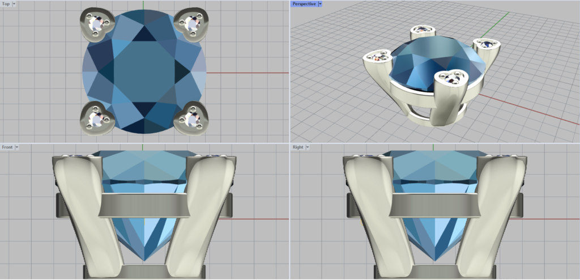The height and width of the screenshot is (280, 580).
Task: Open the Top viewport dropdown arrow
Action: [x=14, y=3]
